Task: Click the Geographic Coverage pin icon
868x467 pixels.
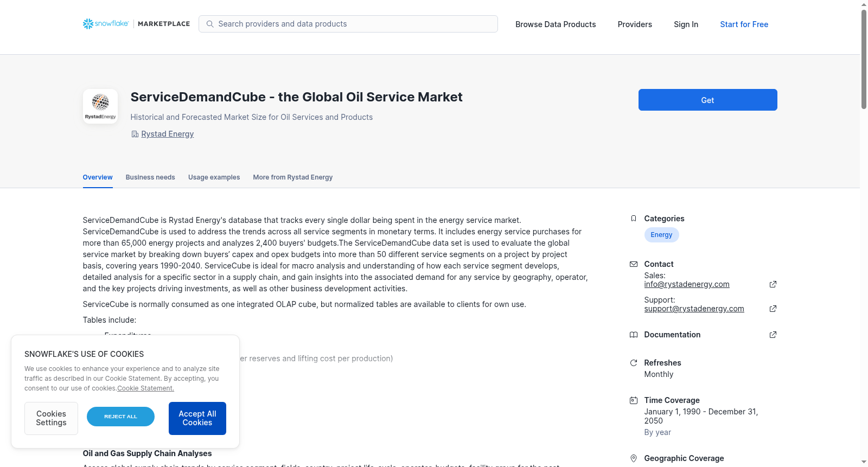Action: click(x=634, y=458)
